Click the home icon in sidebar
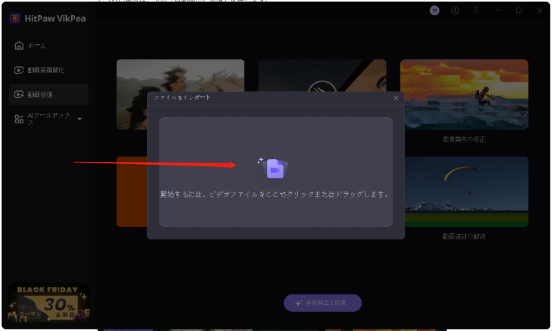Image resolution: width=552 pixels, height=331 pixels. point(19,46)
